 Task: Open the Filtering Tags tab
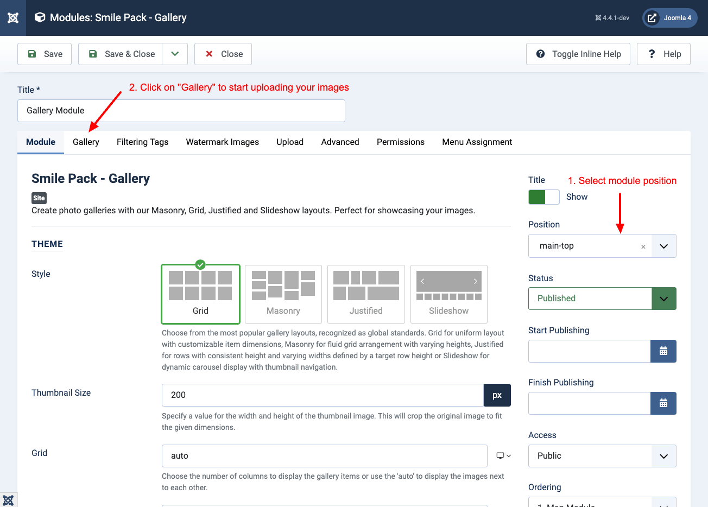click(x=143, y=142)
